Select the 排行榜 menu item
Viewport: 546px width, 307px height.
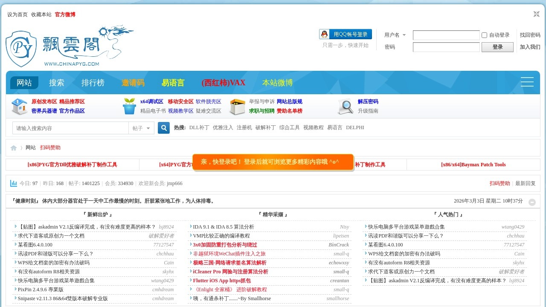[x=93, y=82]
